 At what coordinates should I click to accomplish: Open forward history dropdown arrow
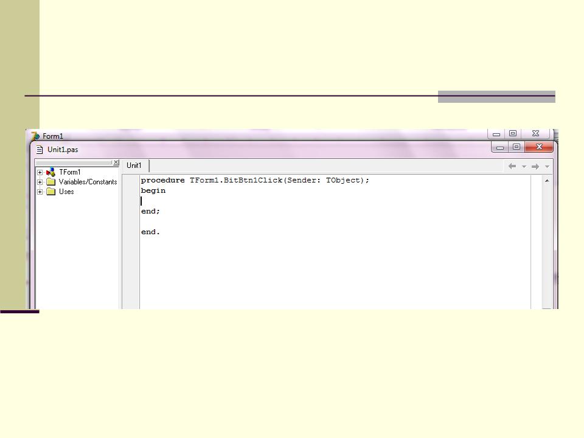tap(547, 167)
